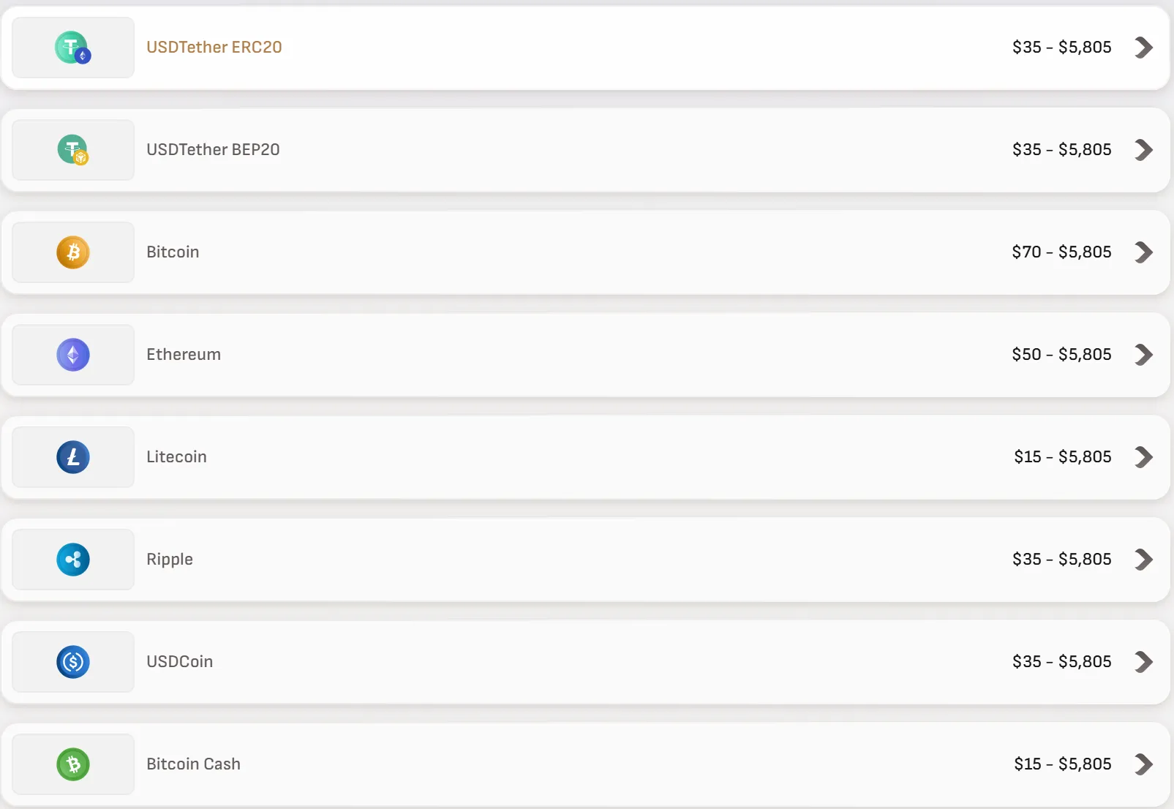Choose the USDCoin payment method label

click(x=179, y=662)
